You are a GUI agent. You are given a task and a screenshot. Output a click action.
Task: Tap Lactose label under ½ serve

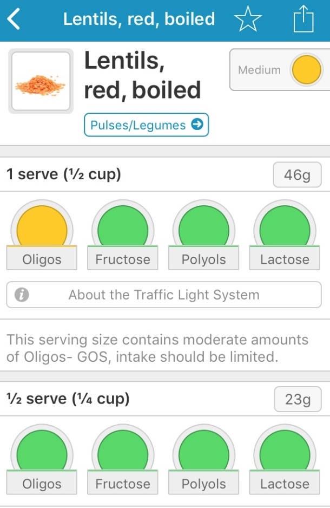[285, 484]
